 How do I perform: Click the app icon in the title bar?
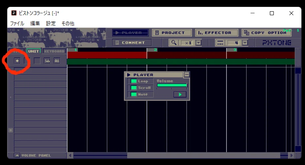click(14, 13)
